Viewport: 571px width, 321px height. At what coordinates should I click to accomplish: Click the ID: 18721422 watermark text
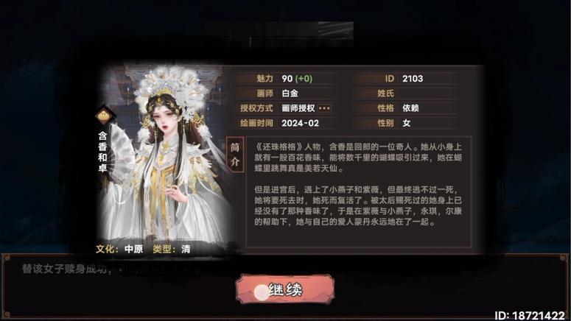click(529, 315)
